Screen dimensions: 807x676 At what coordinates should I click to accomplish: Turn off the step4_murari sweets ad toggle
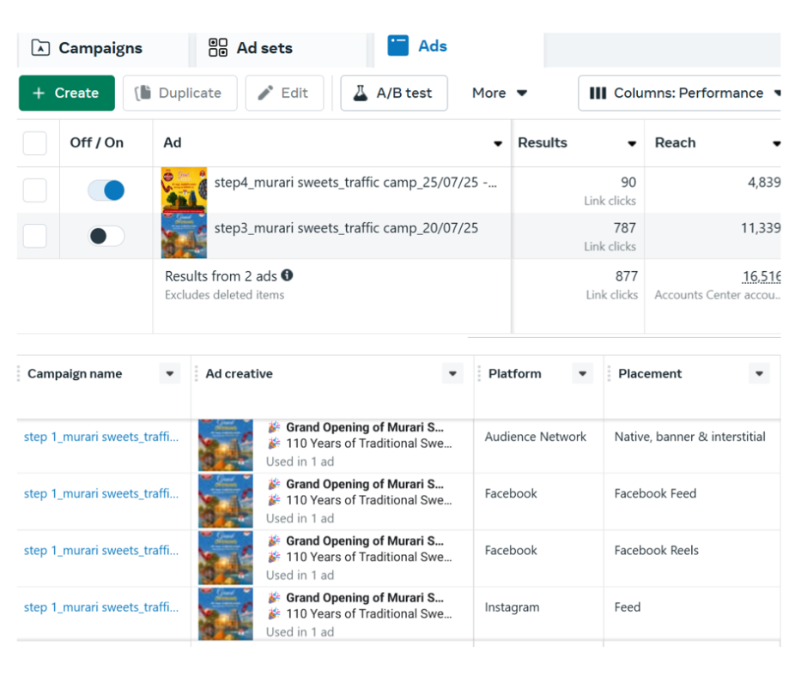[106, 190]
